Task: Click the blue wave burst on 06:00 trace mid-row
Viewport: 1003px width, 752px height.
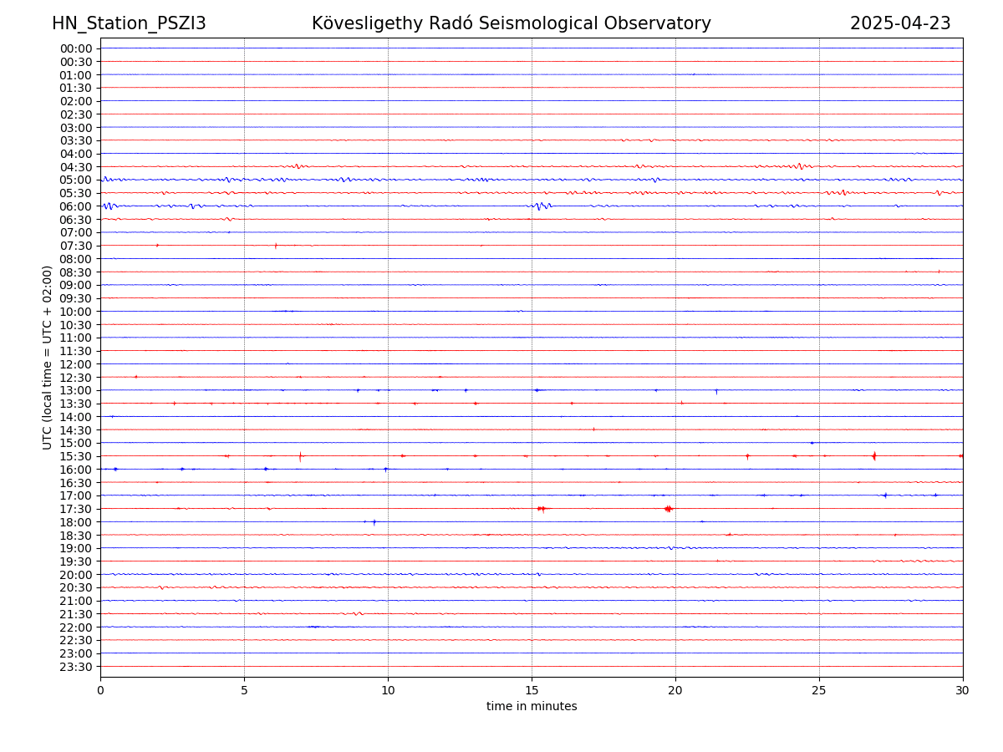Action: pyautogui.click(x=540, y=206)
